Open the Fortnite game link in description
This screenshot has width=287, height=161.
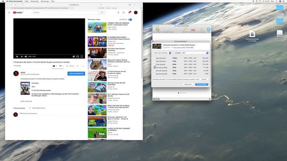[x=35, y=83]
